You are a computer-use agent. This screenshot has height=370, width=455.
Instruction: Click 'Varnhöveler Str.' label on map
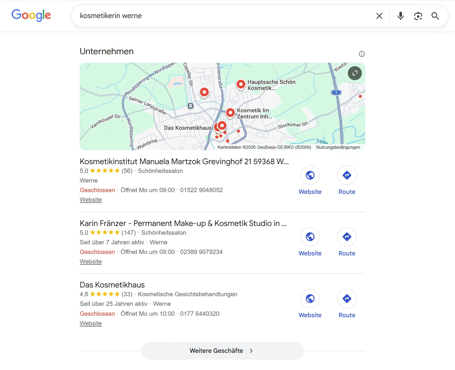[x=105, y=121]
